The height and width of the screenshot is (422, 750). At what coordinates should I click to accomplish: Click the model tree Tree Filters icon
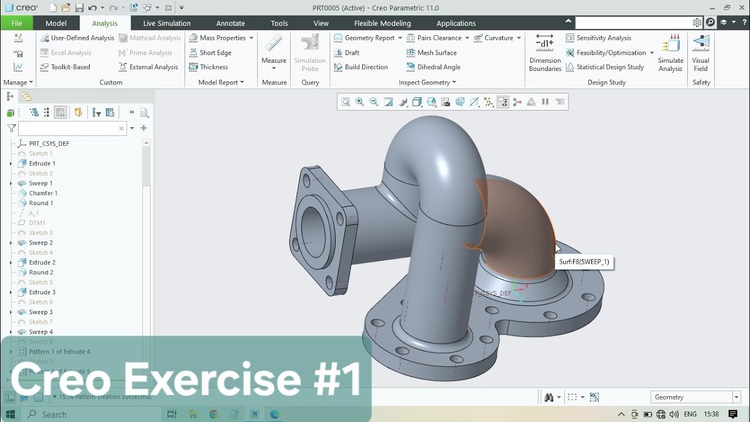click(x=97, y=113)
